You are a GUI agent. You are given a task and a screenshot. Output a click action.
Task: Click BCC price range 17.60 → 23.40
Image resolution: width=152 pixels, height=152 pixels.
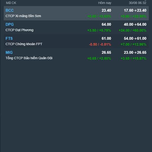[135, 10]
